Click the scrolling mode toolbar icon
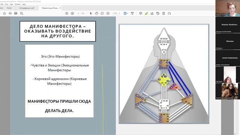240x135 pixels. (132, 13)
